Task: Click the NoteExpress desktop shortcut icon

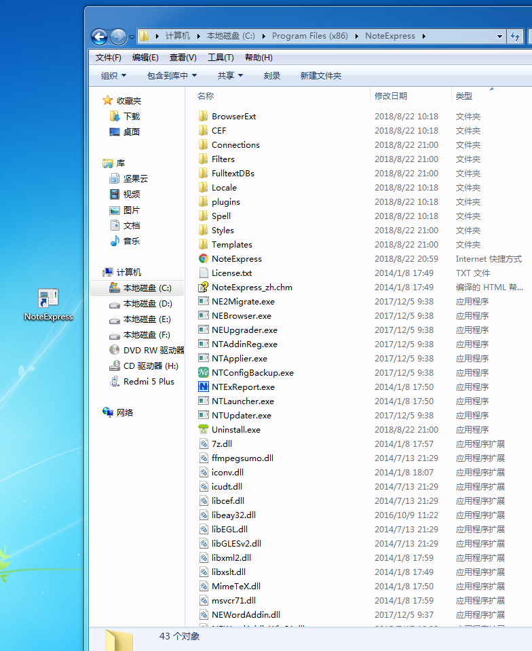Action: [48, 298]
